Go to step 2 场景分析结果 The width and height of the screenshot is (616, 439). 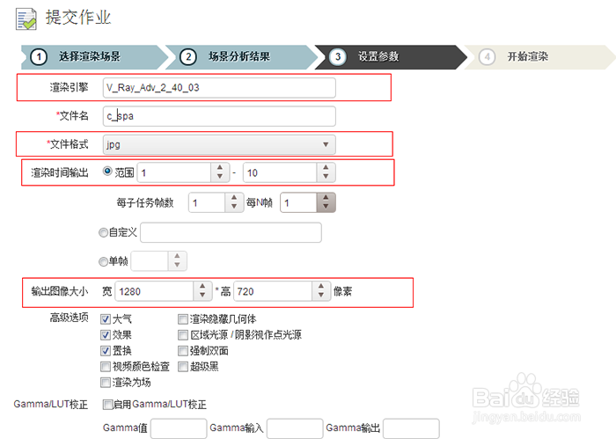pyautogui.click(x=240, y=57)
